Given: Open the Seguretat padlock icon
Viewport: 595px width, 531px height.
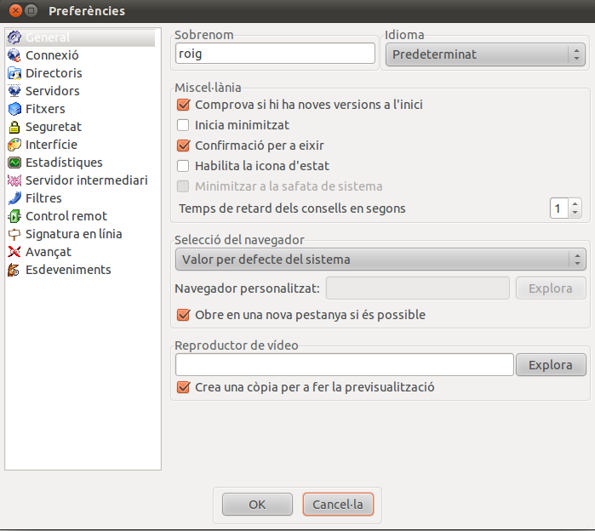Looking at the screenshot, I should pyautogui.click(x=14, y=127).
